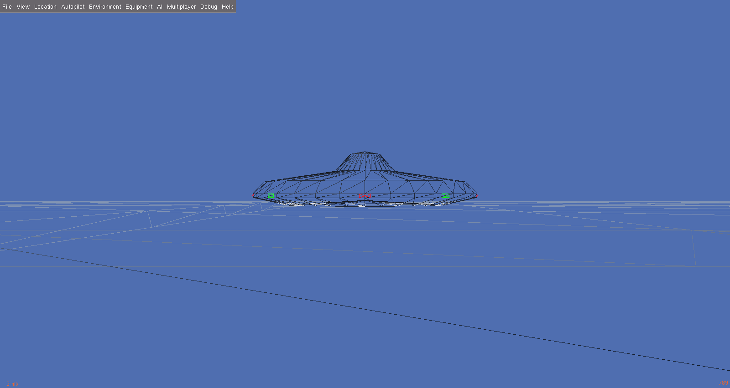
Task: Open the Autopilot menu
Action: click(x=73, y=7)
